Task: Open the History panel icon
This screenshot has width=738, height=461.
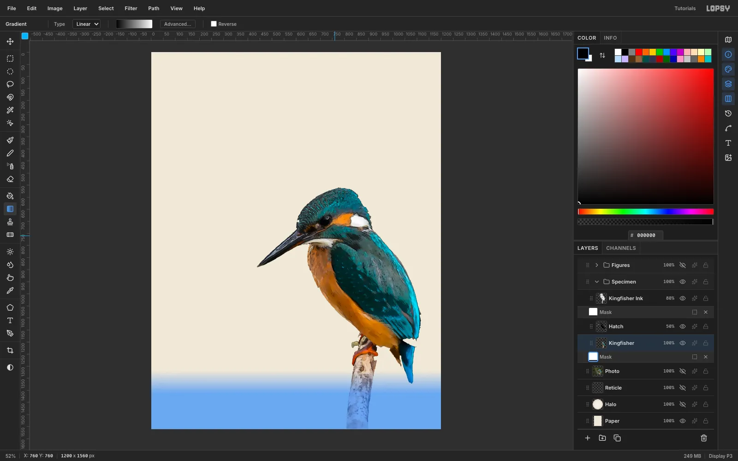Action: point(728,113)
